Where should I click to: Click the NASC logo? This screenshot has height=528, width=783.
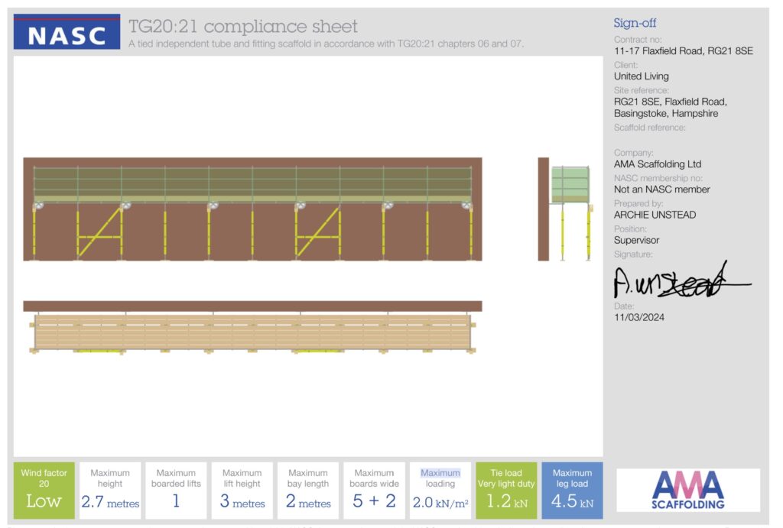coord(67,32)
